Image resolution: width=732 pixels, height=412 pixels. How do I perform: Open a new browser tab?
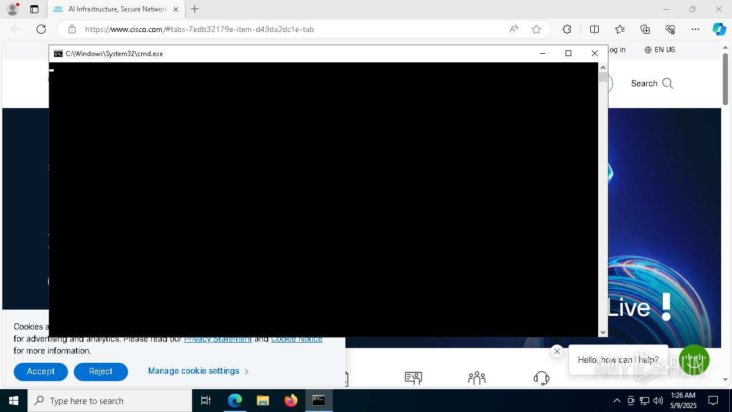coord(195,9)
